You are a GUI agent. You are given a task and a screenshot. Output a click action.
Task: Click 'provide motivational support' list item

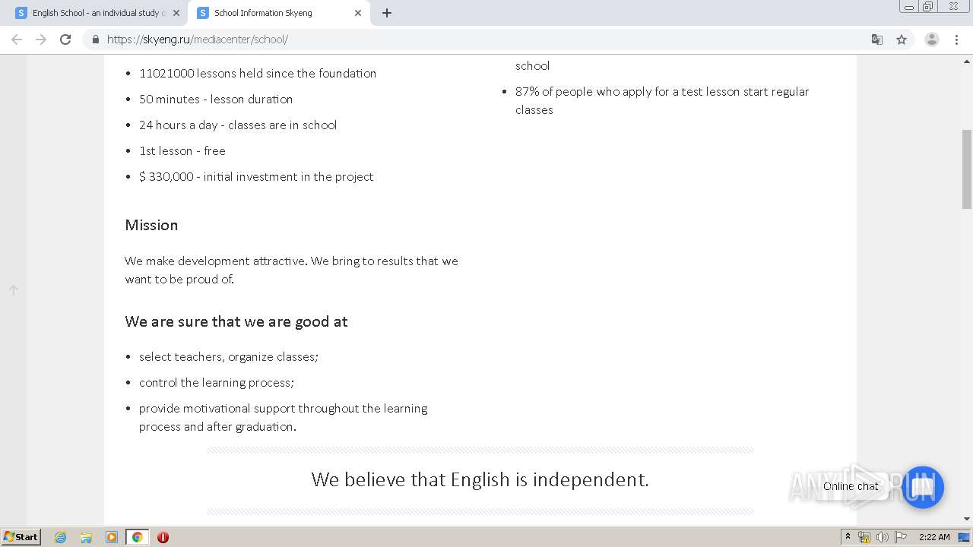(x=284, y=417)
